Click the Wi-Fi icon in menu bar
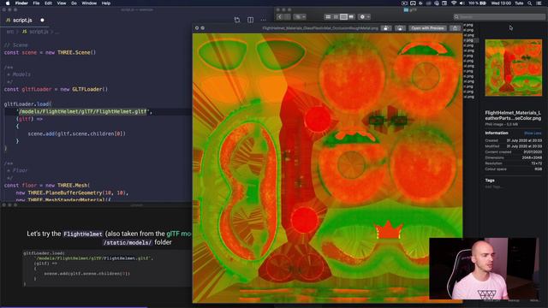 coord(454,3)
